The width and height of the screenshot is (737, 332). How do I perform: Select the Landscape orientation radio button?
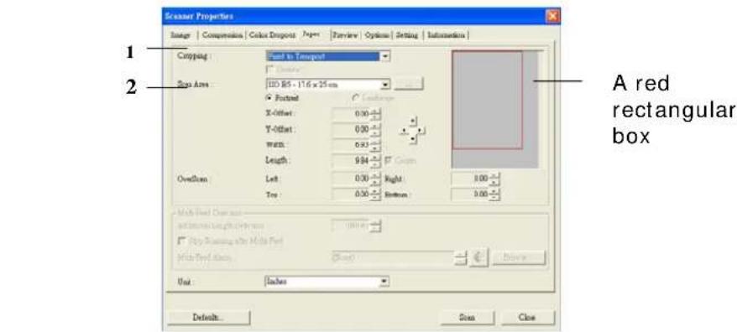[355, 98]
